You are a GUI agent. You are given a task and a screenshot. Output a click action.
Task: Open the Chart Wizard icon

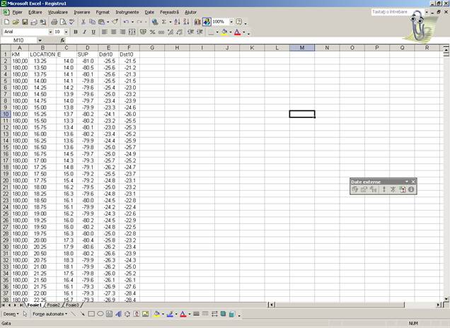pos(197,22)
